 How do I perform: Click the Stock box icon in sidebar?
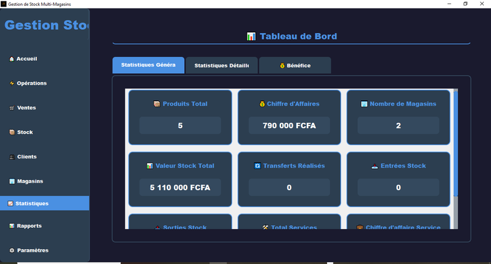click(x=12, y=133)
